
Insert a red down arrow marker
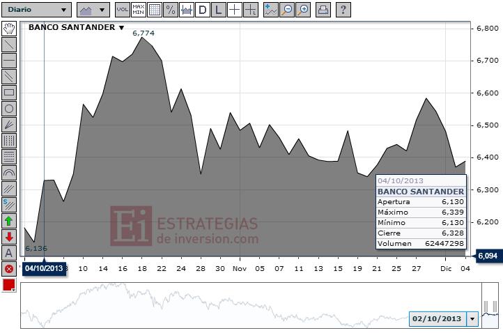[x=9, y=237]
